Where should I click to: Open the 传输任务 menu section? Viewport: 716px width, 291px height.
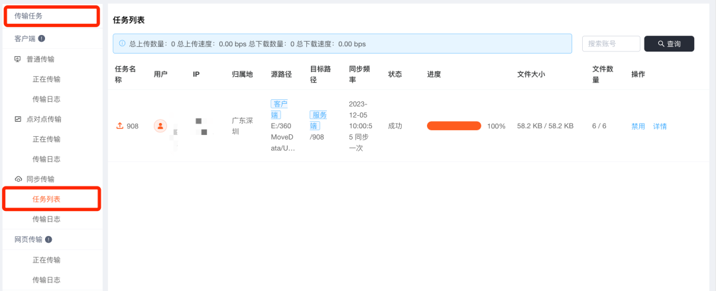pos(51,15)
